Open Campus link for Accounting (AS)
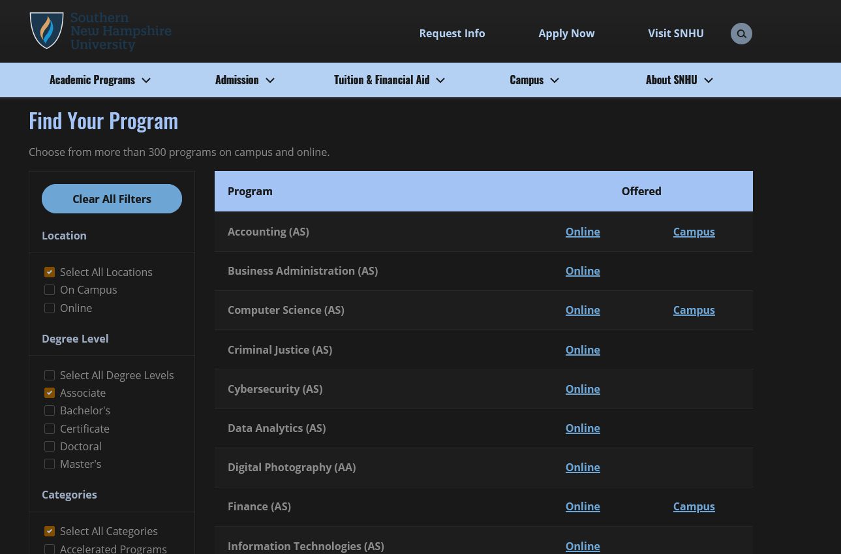The height and width of the screenshot is (554, 841). 694,232
